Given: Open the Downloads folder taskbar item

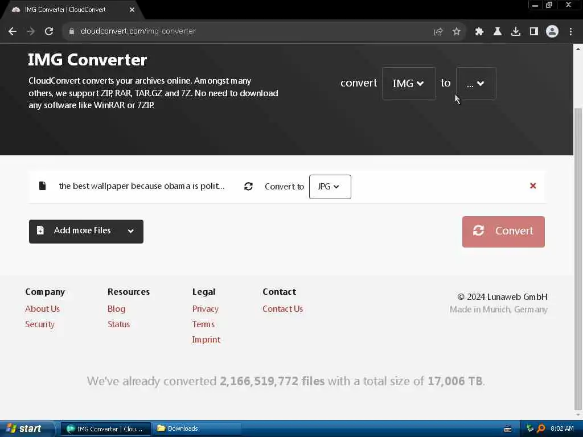Looking at the screenshot, I should pyautogui.click(x=197, y=429).
